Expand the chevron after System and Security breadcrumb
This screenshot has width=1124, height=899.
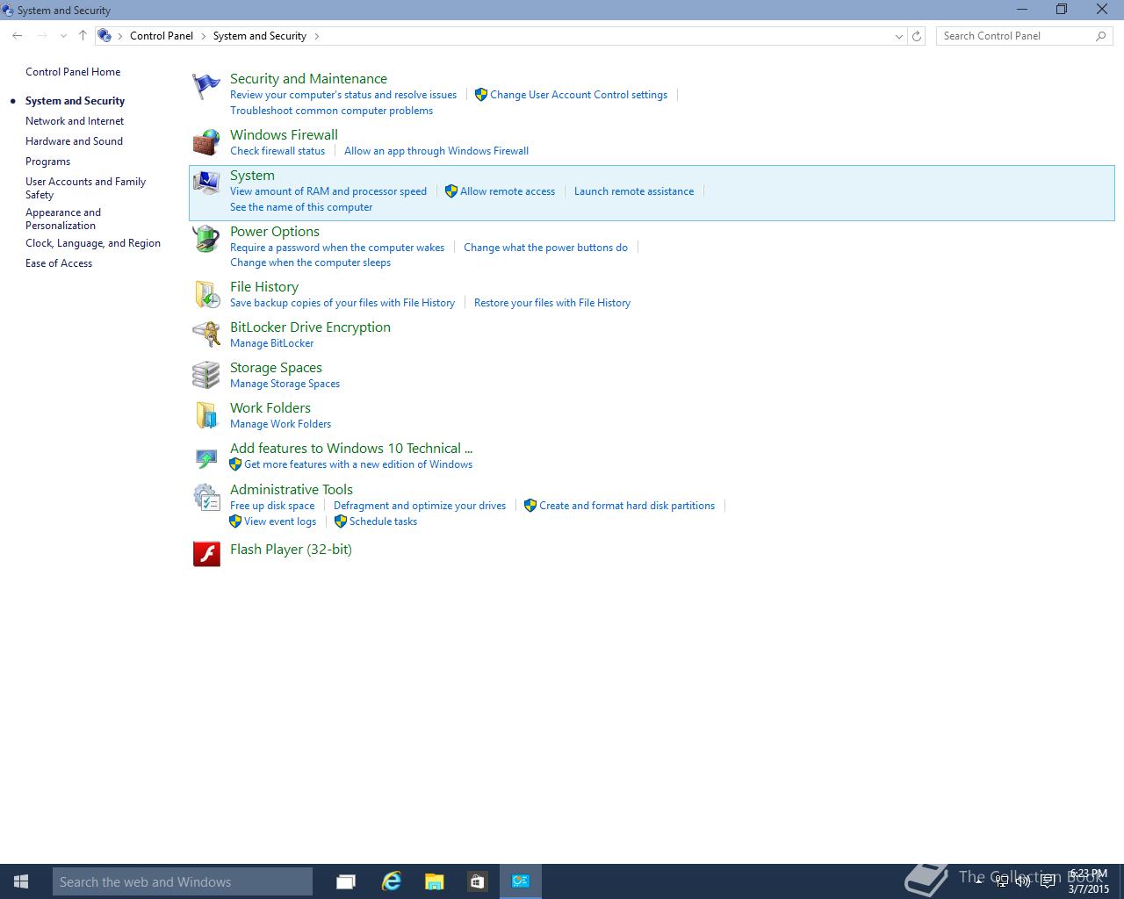(x=316, y=36)
